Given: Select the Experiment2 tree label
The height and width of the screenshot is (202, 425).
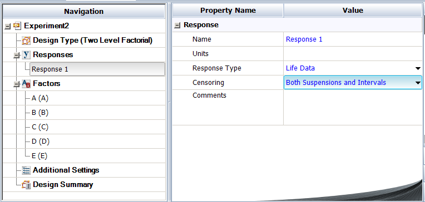Looking at the screenshot, I should point(46,26).
